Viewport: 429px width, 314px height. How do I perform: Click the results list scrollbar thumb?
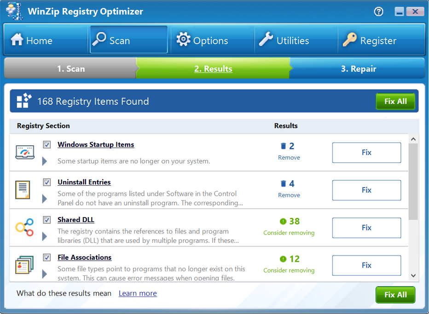(x=413, y=182)
